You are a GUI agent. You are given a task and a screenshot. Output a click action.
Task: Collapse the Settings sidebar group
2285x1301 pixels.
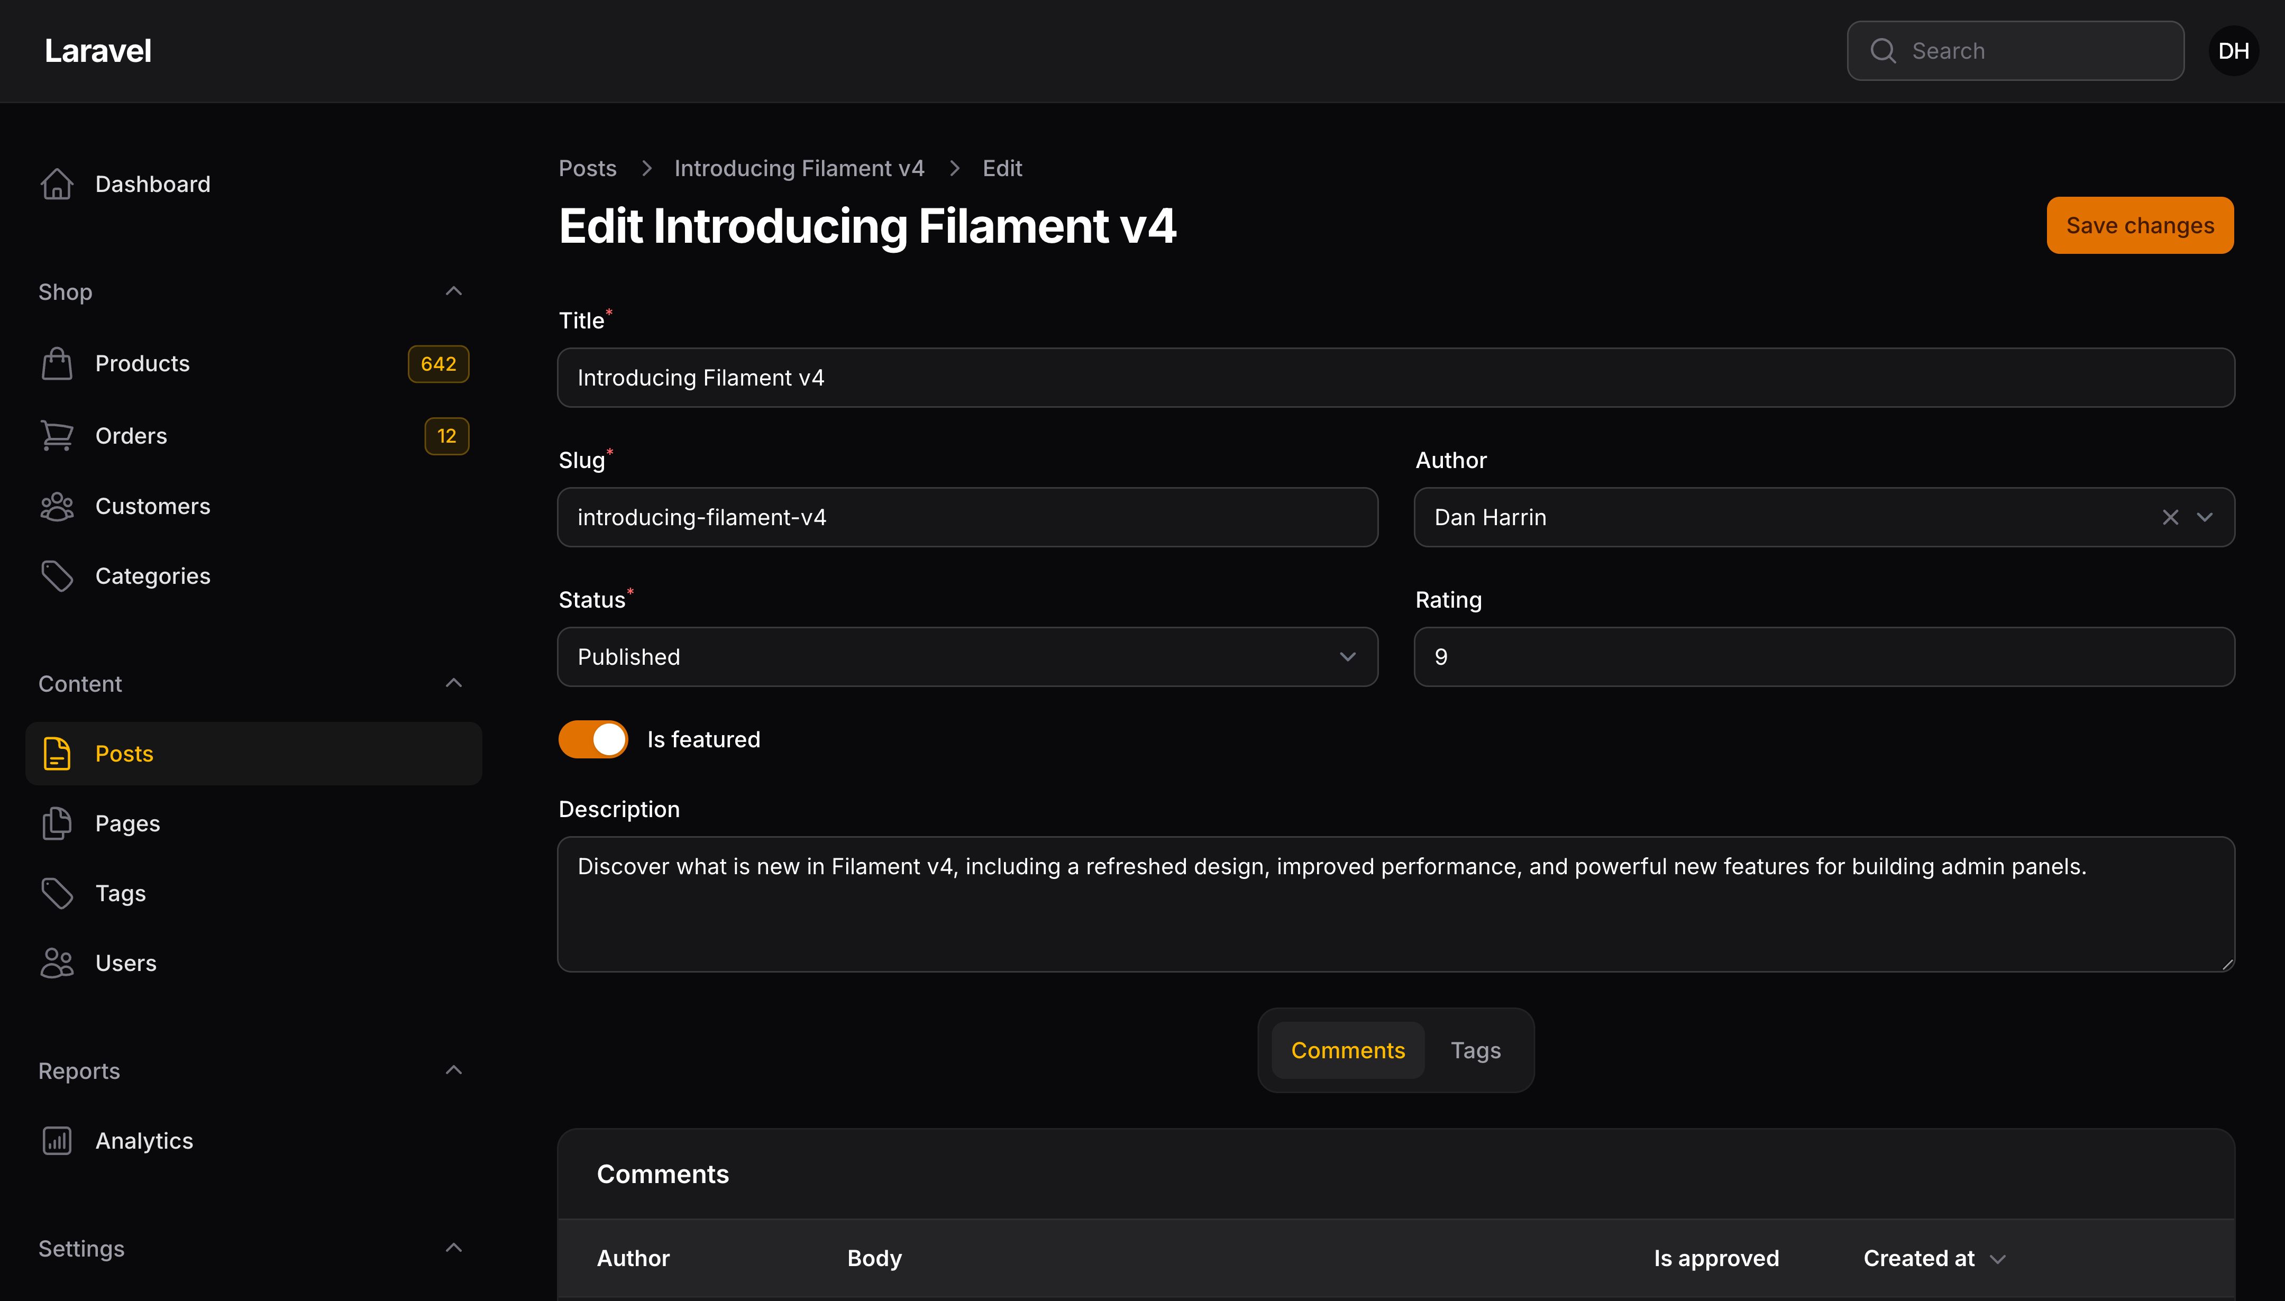tap(454, 1248)
